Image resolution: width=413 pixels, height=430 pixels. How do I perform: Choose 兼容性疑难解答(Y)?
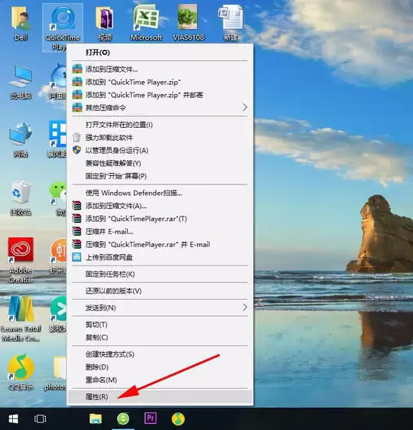pyautogui.click(x=160, y=163)
